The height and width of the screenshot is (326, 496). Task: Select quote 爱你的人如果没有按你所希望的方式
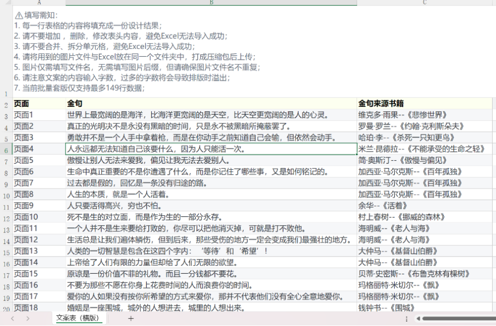211,297
